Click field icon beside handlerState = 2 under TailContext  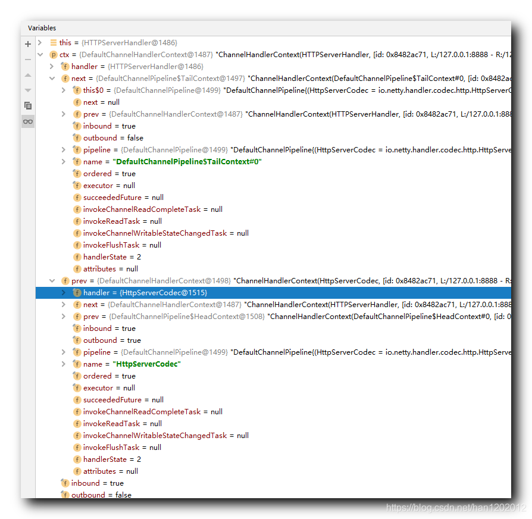click(x=77, y=257)
